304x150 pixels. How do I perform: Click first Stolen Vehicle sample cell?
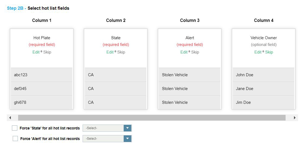pos(189,75)
